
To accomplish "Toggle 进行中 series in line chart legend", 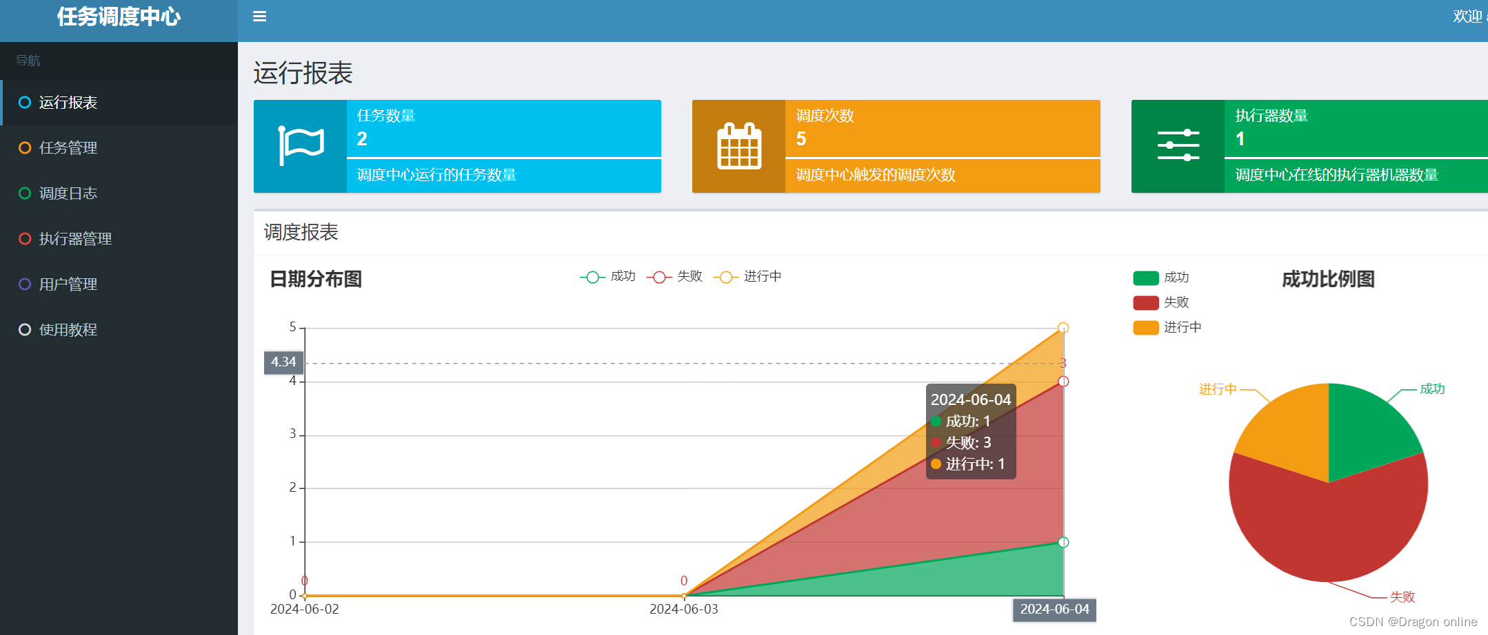I will click(x=747, y=277).
